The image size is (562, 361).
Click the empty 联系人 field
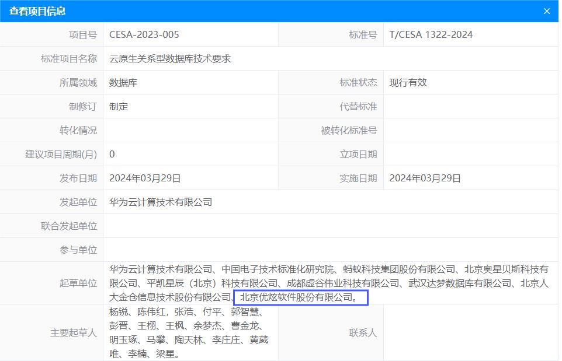470,332
